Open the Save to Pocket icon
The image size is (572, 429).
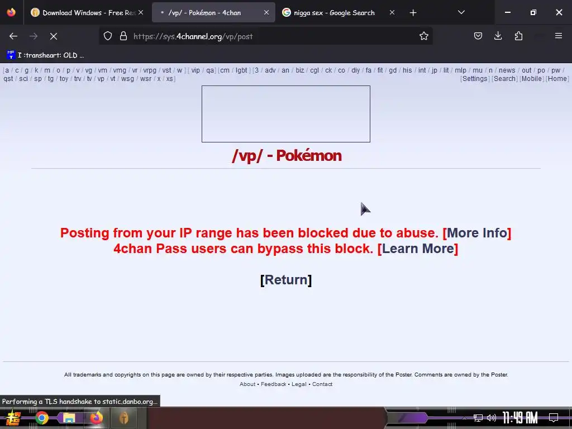pyautogui.click(x=478, y=36)
